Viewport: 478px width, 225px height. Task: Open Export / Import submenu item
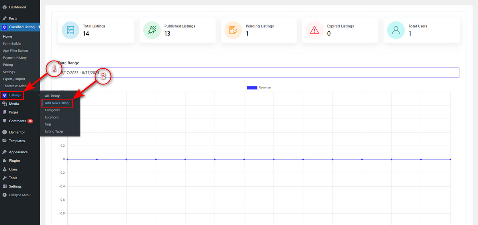pyautogui.click(x=14, y=79)
